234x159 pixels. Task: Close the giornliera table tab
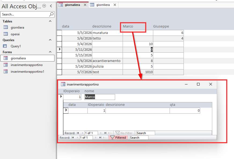click(115, 5)
